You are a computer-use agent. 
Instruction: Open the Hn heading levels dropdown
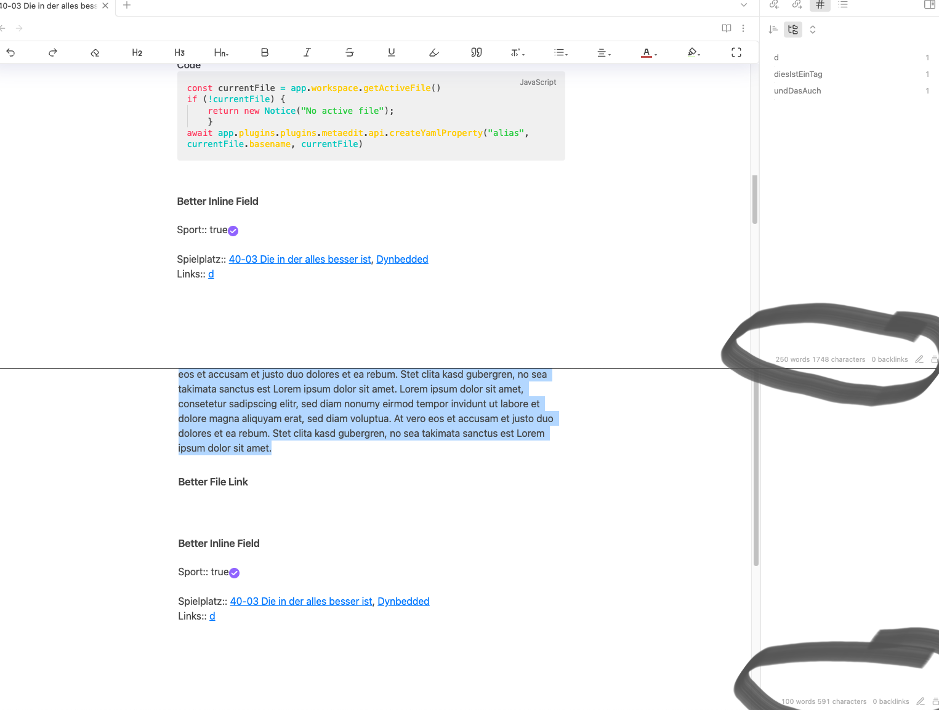[221, 52]
